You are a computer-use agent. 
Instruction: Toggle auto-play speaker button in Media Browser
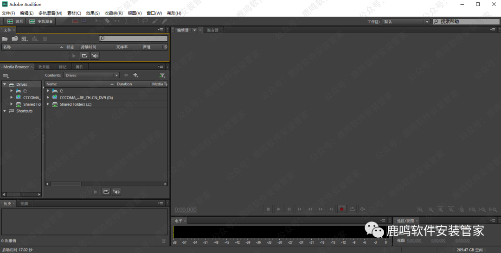[116, 192]
